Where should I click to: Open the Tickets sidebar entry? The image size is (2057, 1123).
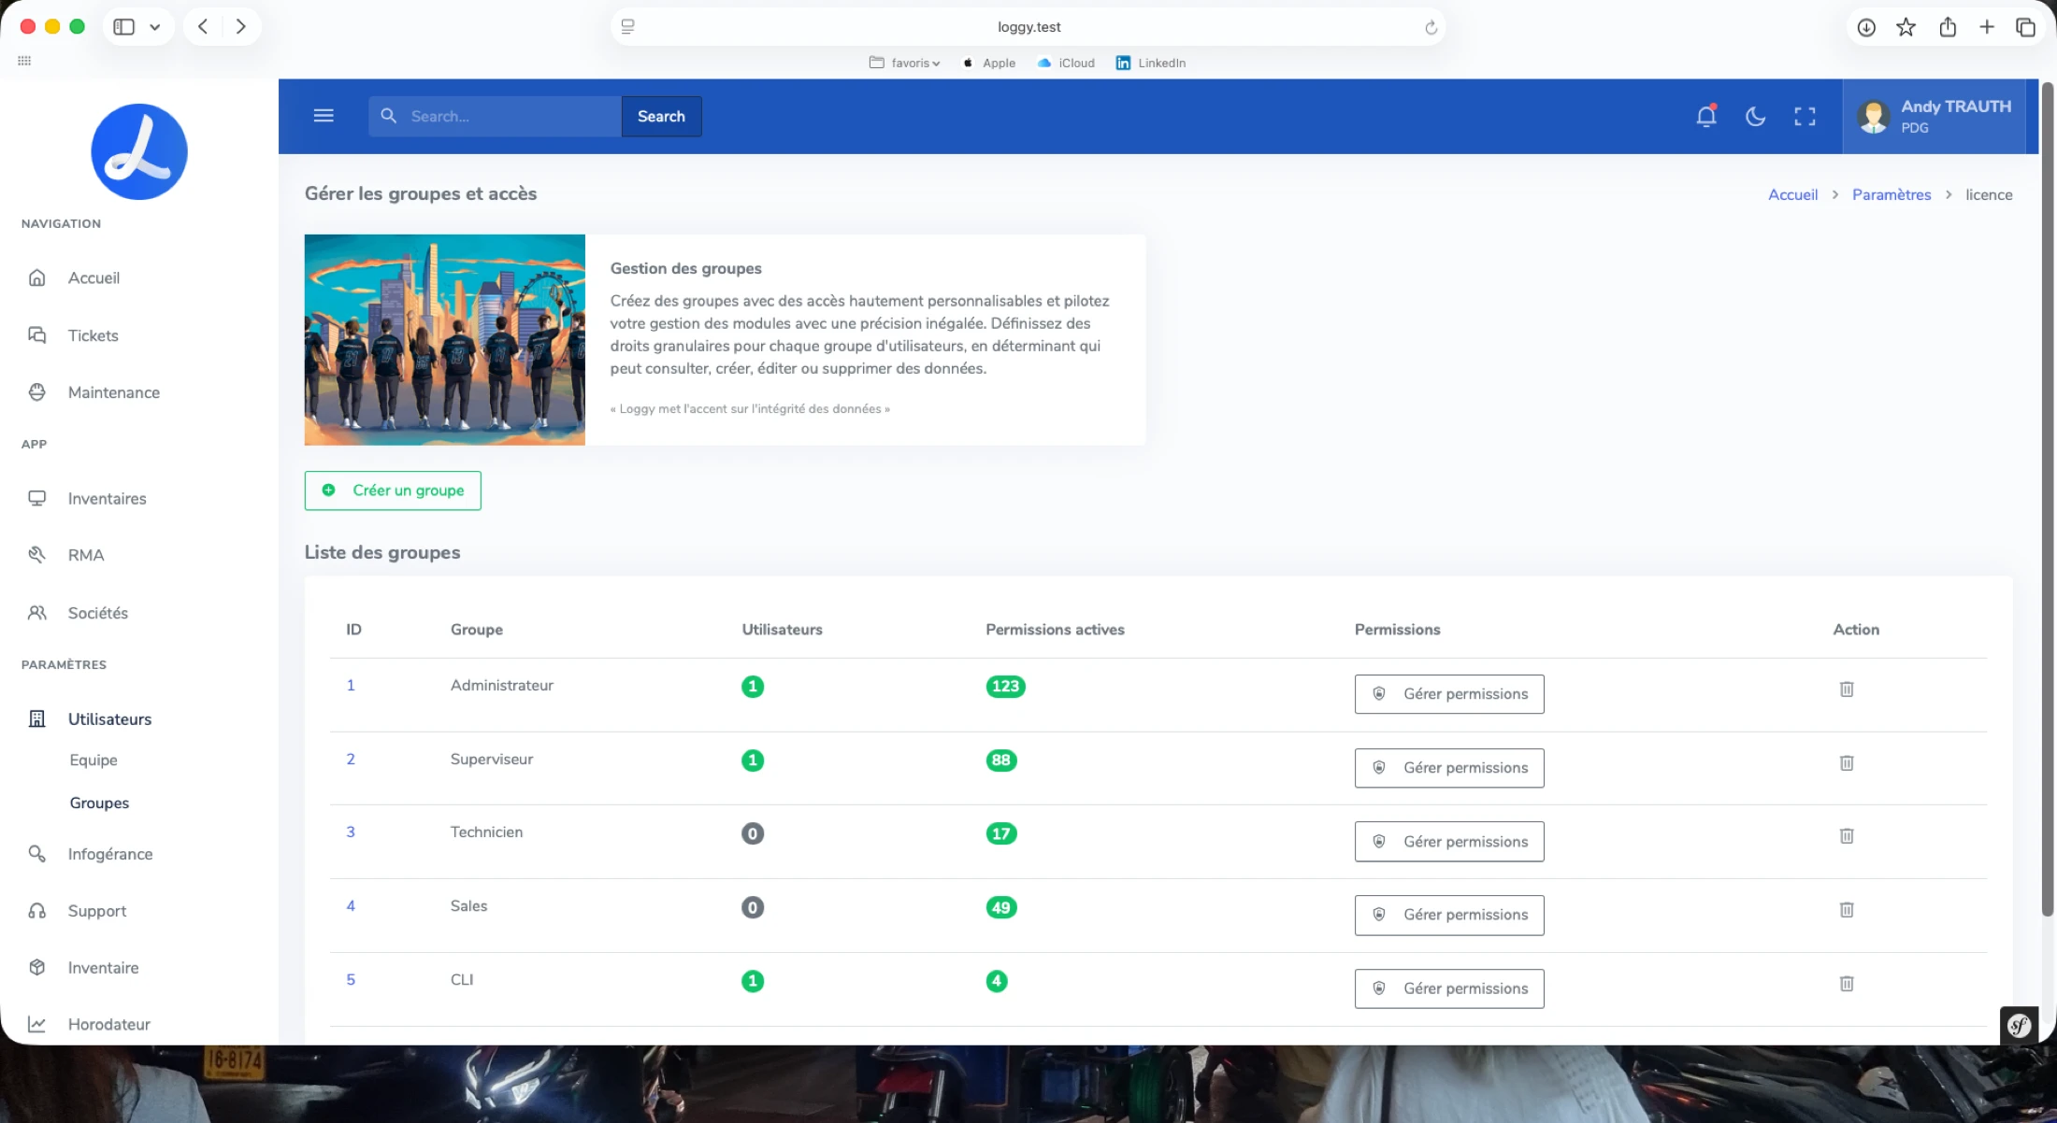click(x=93, y=335)
